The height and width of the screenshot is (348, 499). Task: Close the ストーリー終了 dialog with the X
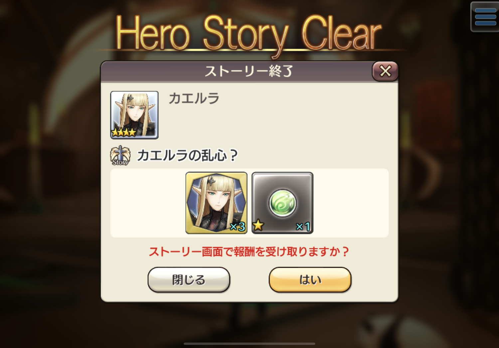click(x=385, y=71)
